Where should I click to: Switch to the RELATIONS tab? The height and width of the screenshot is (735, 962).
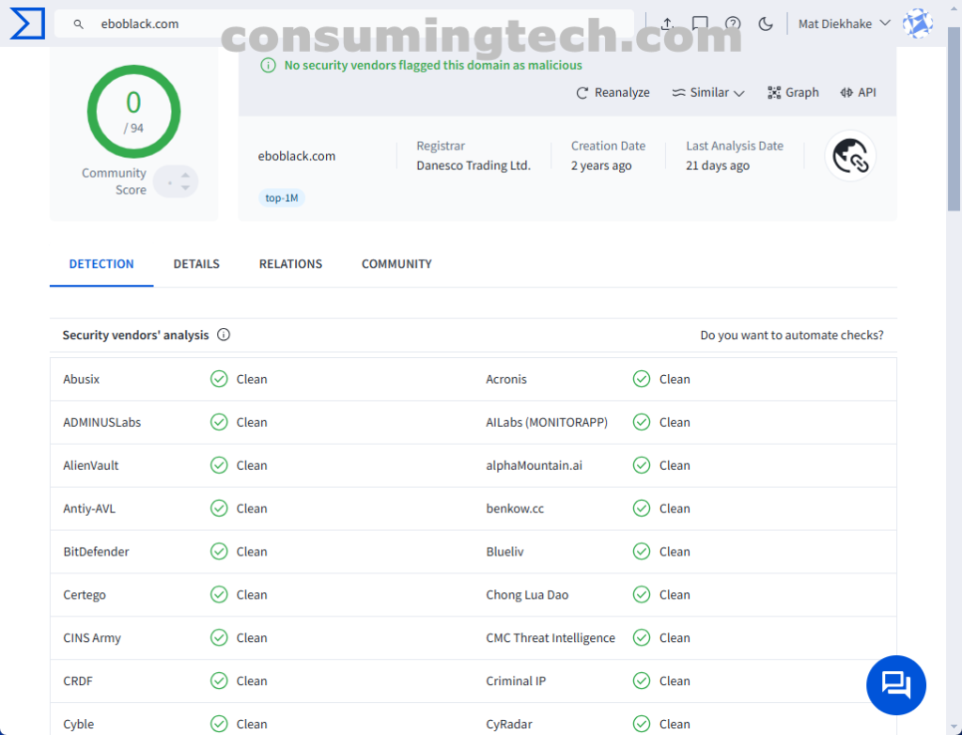(x=290, y=264)
